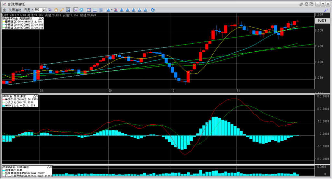The width and height of the screenshot is (332, 179).
Task: Click the title bar duplicate window icon
Action: (x=312, y=4)
